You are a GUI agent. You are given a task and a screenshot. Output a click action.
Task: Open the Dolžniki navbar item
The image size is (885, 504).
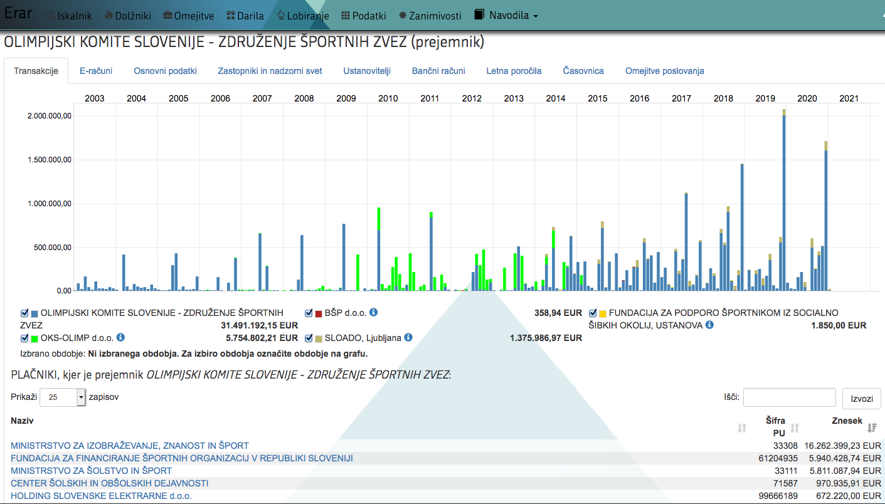point(127,16)
